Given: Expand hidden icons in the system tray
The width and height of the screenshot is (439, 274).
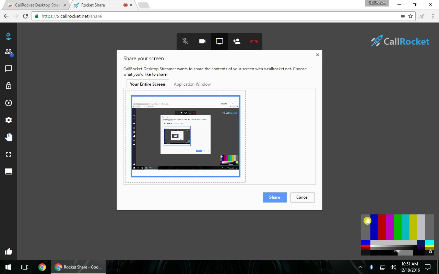Looking at the screenshot, I should [360, 267].
